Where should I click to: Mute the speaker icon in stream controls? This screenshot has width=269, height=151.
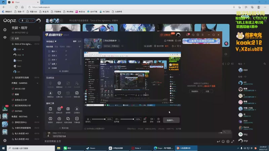click(116, 119)
